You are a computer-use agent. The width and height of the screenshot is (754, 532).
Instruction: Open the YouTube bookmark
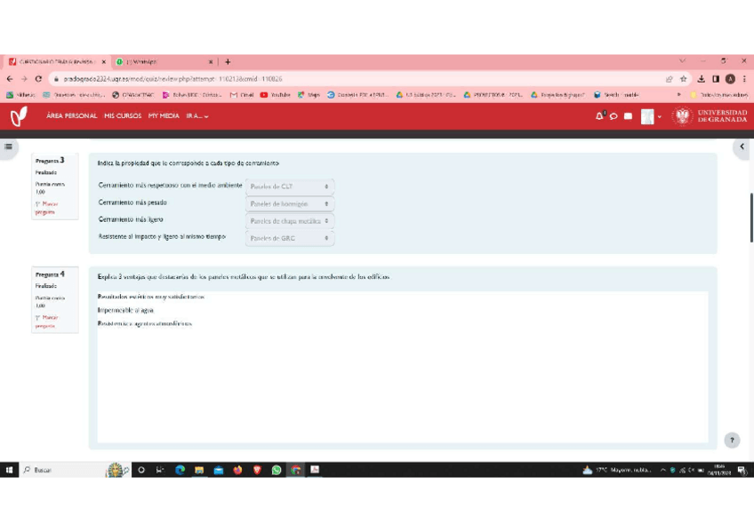[x=276, y=95]
